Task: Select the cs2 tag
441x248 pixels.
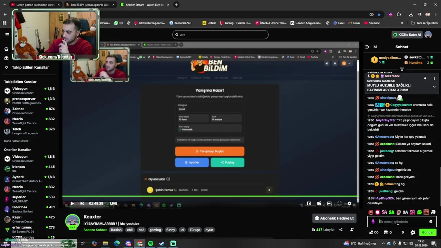Action: (141, 230)
